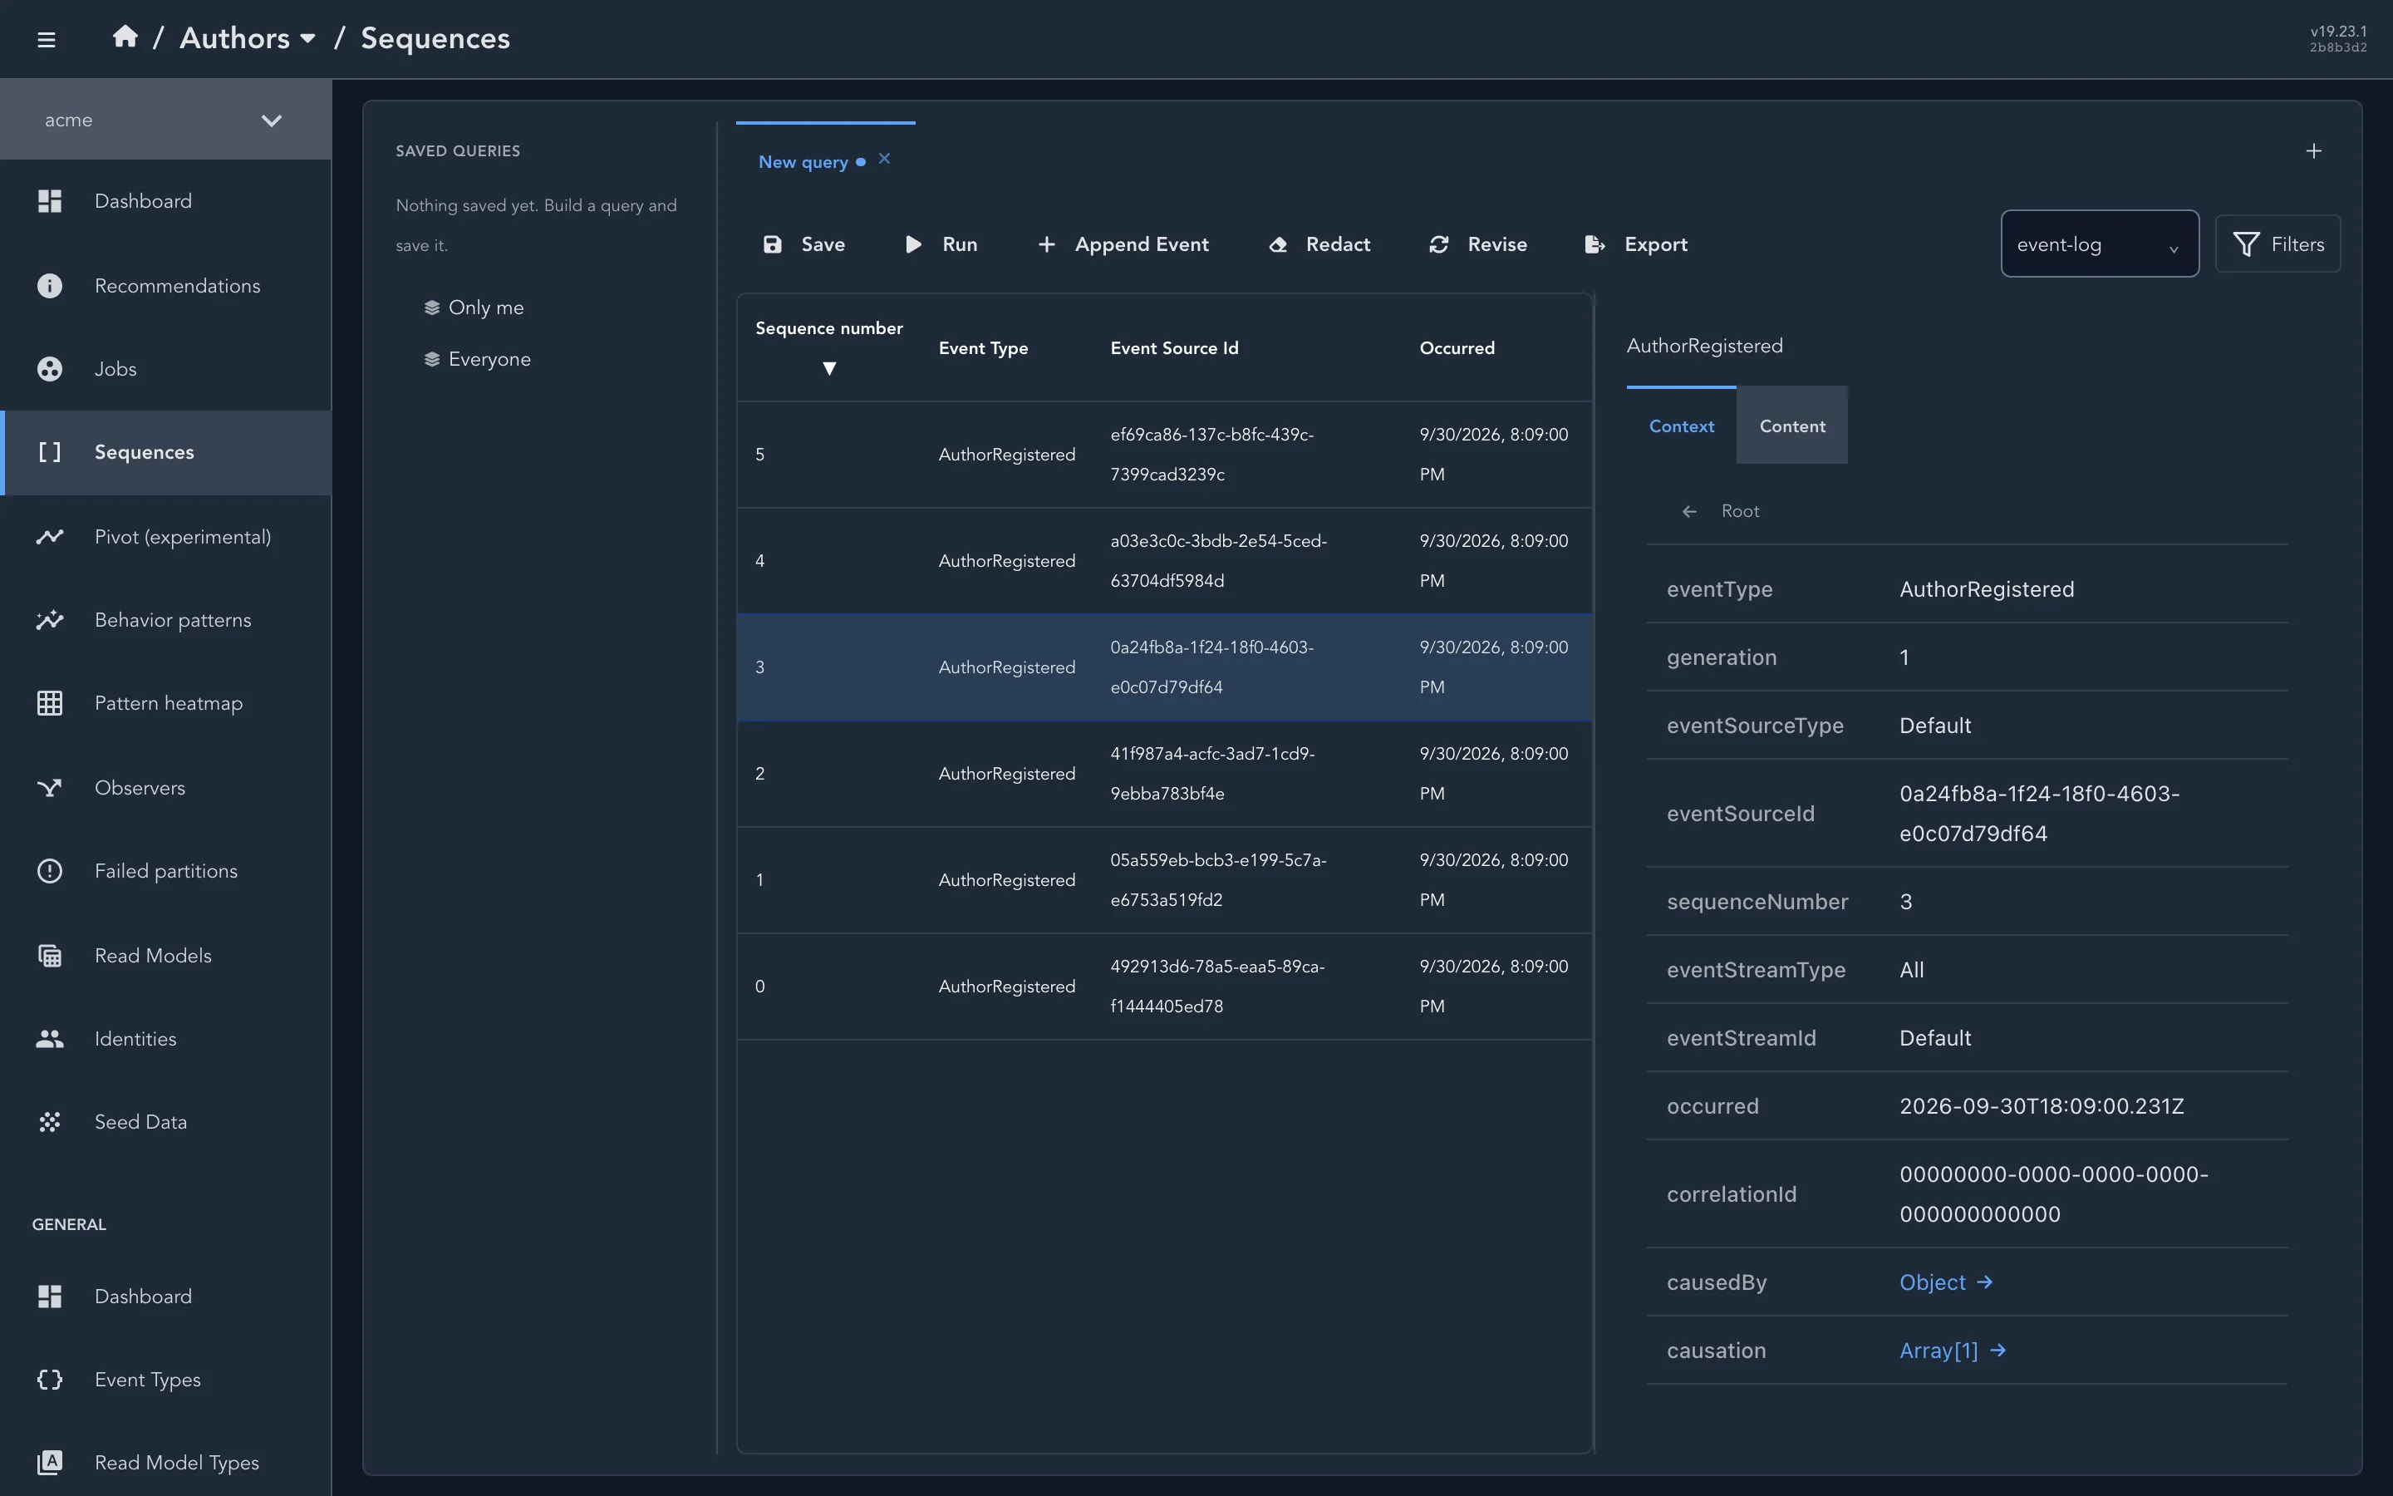Switch to the Content tab
Image resolution: width=2393 pixels, height=1496 pixels.
click(1791, 426)
